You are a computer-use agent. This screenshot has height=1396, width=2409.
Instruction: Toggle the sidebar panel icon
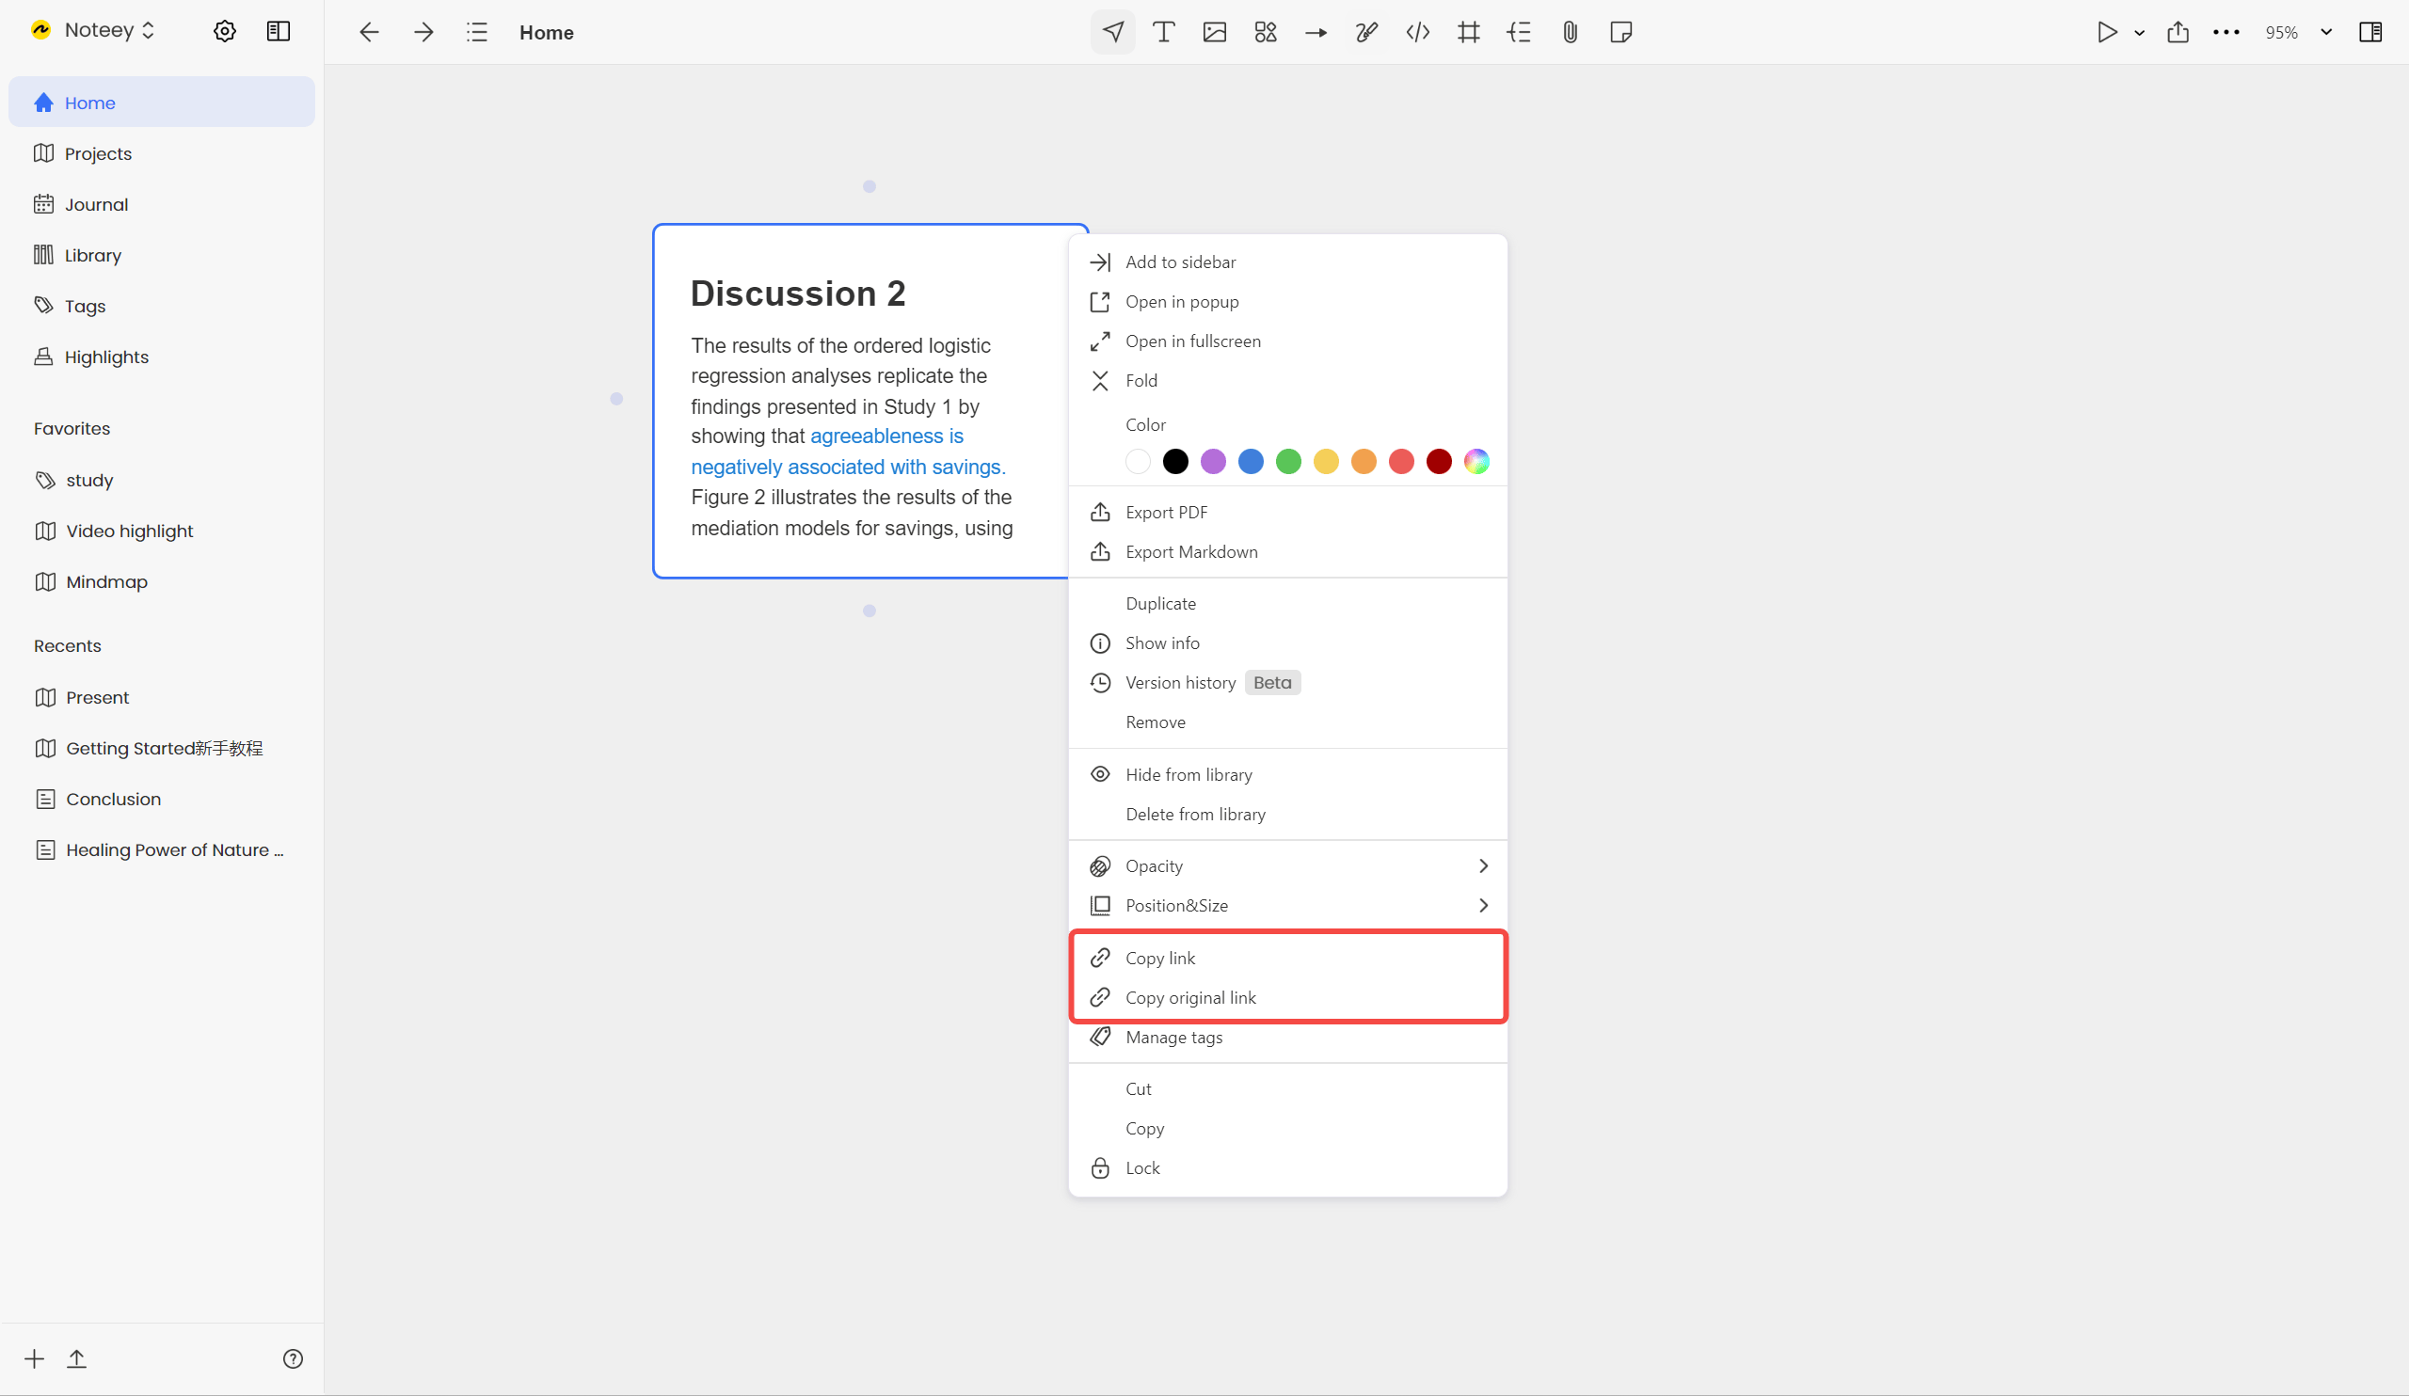pyautogui.click(x=279, y=30)
